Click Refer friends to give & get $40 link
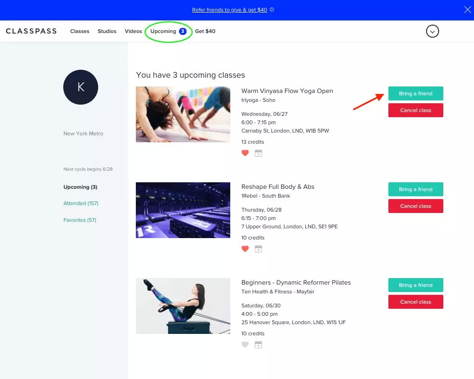Screen dimensions: 474x379 pos(229,10)
